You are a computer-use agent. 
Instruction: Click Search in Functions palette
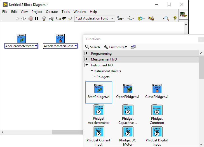pos(93,47)
